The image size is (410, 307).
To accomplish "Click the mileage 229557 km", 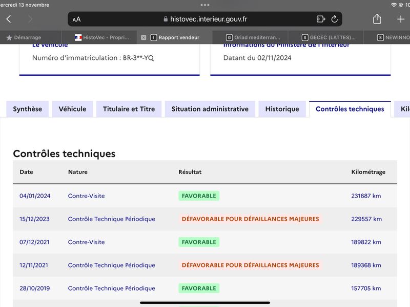I will point(366,219).
